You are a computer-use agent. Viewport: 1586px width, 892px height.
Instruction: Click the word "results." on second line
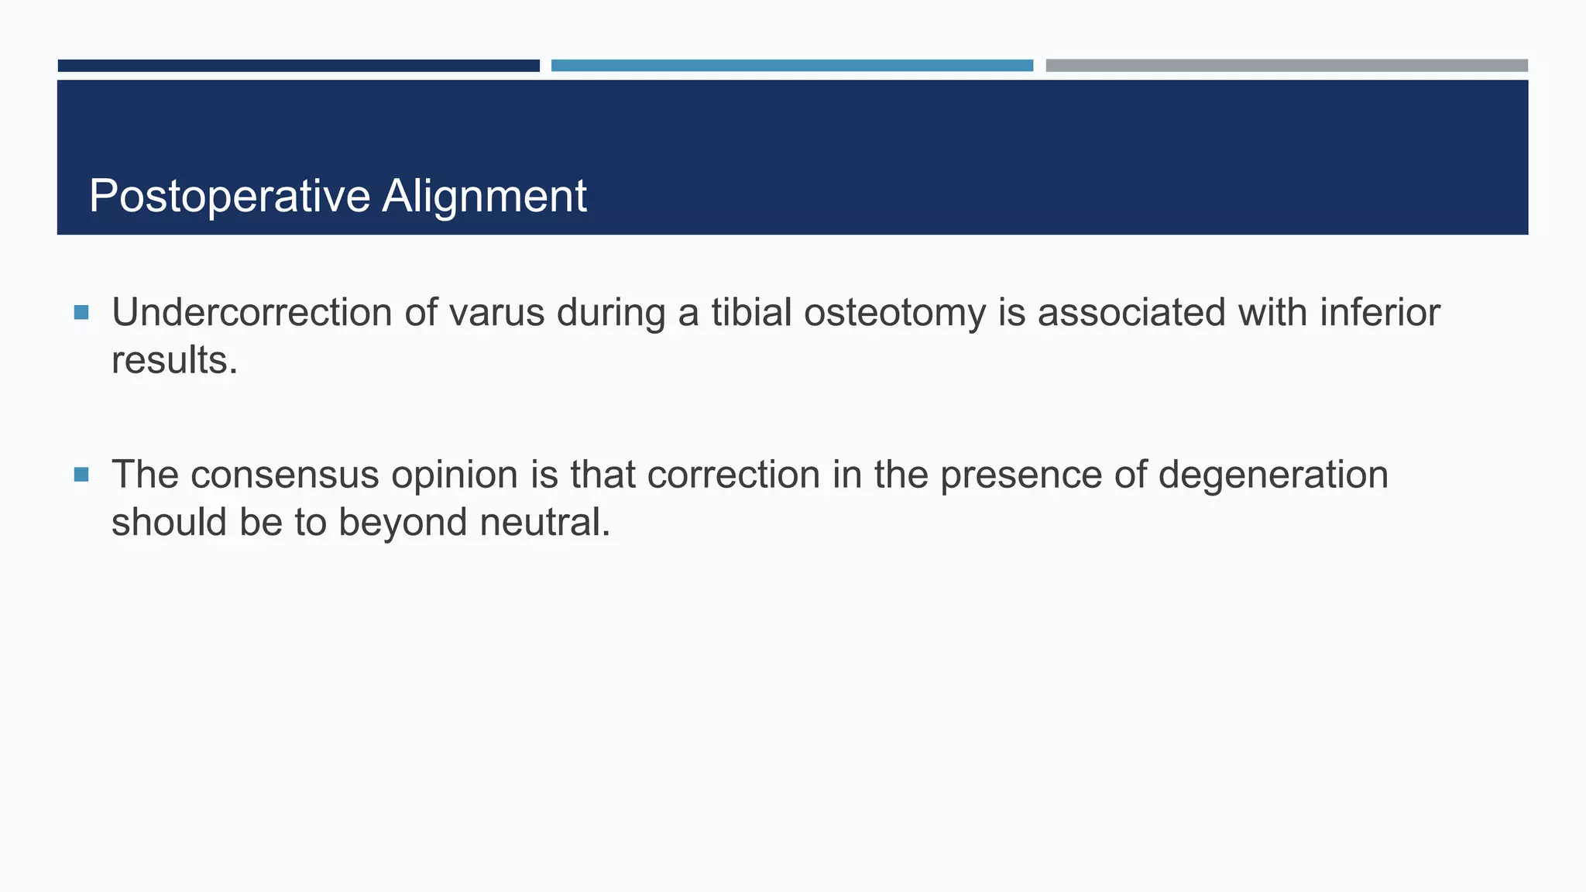point(175,360)
